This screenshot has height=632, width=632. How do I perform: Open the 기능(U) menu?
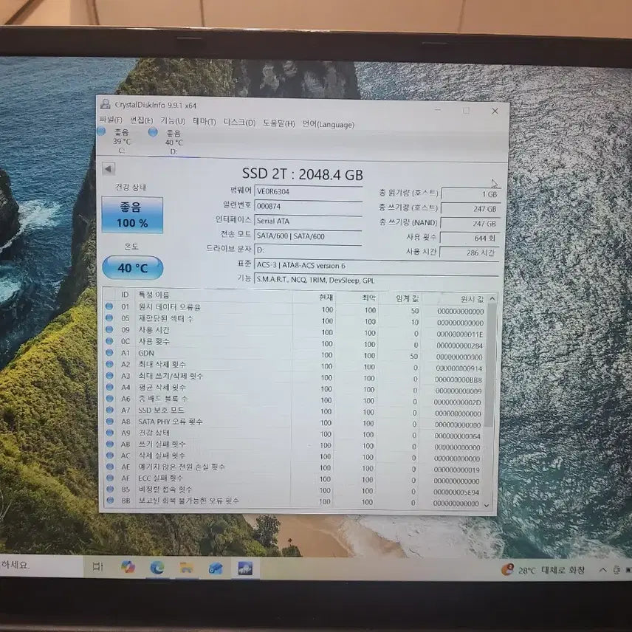pyautogui.click(x=173, y=121)
